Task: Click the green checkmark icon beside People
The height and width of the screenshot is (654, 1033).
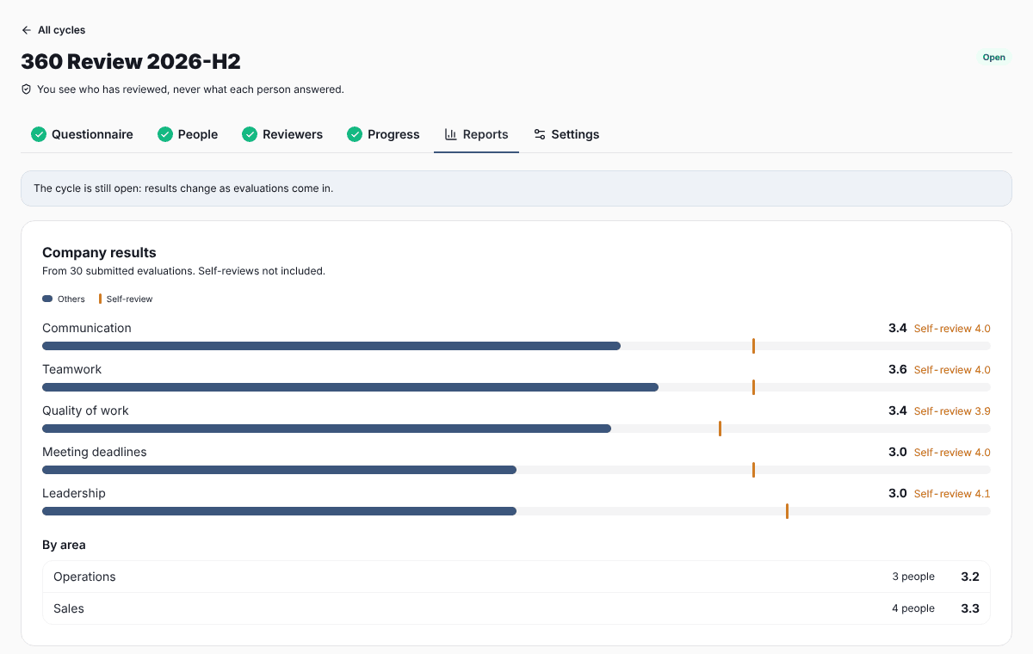Action: point(165,134)
